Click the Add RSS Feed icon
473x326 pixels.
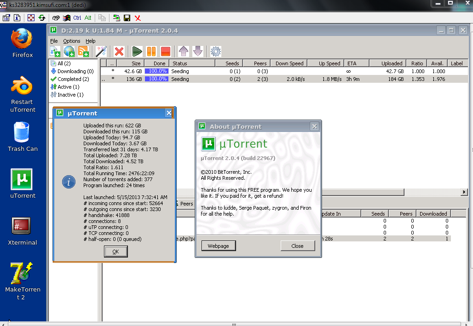[x=83, y=51]
